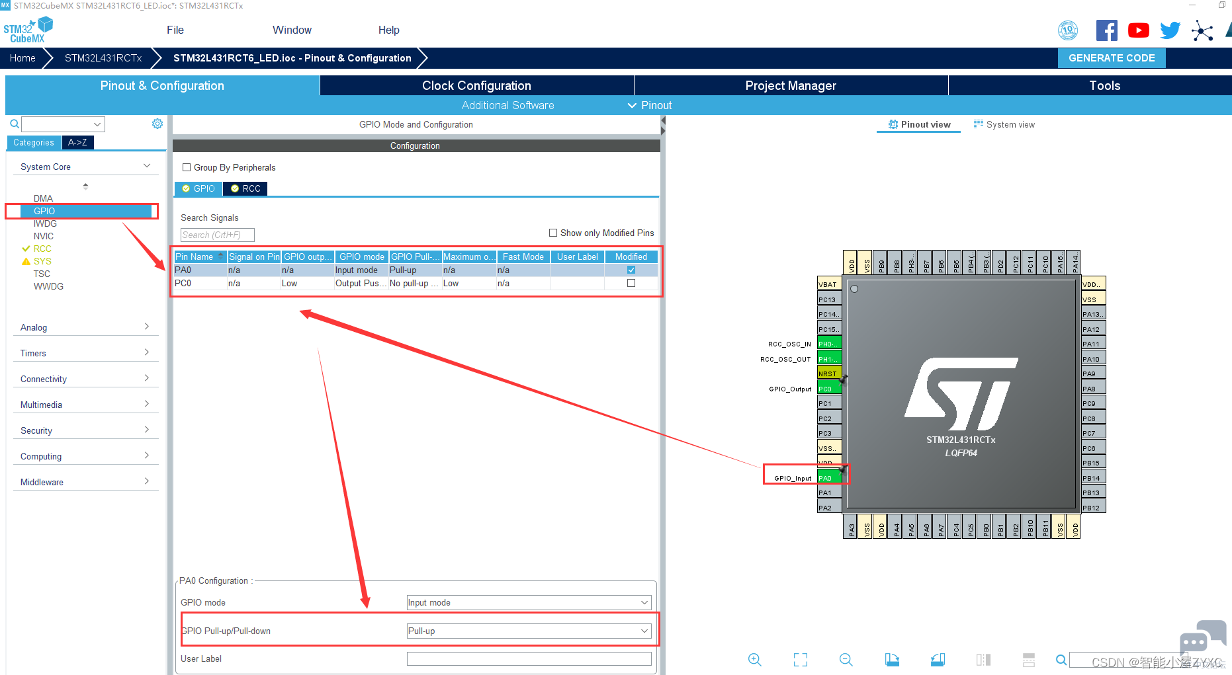Show the A->Z listing tab
The height and width of the screenshot is (675, 1232).
click(77, 142)
